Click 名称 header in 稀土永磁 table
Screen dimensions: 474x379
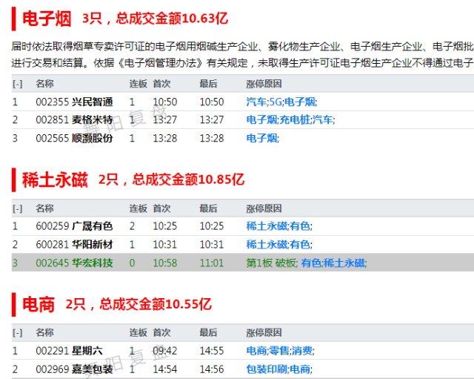tap(44, 208)
